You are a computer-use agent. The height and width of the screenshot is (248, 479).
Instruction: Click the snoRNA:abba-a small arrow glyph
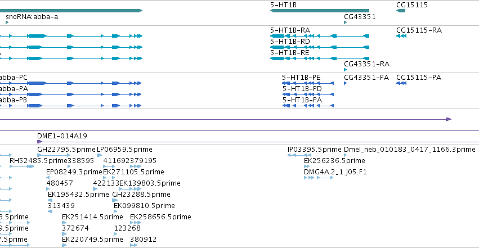[x=7, y=22]
